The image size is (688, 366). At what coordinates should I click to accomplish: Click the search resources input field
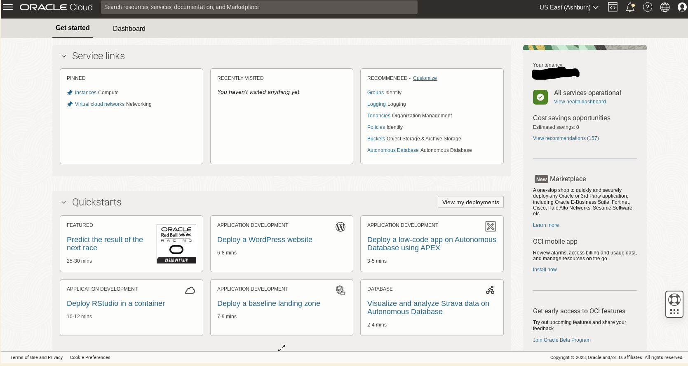259,7
